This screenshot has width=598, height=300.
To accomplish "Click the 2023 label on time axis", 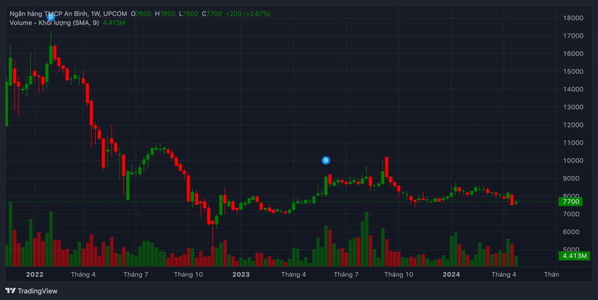I will click(x=241, y=274).
